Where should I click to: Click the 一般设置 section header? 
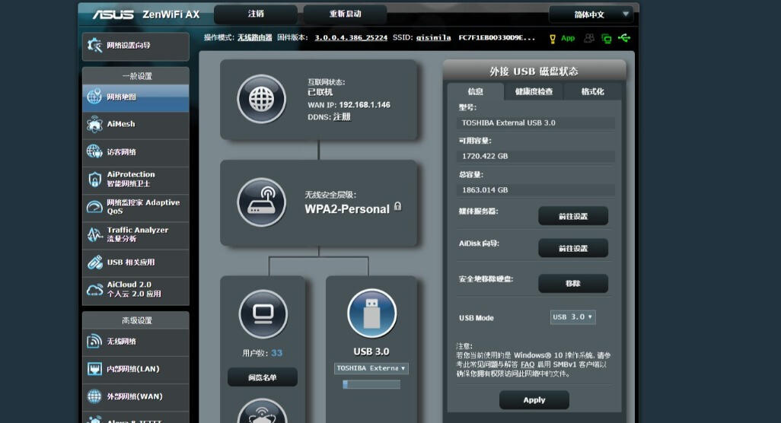point(135,76)
